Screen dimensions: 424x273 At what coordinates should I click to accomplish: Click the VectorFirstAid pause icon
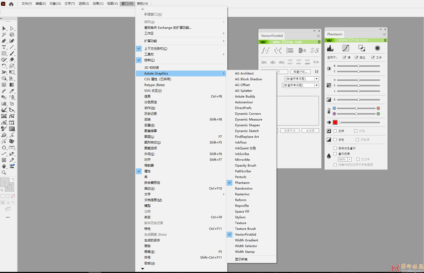click(x=317, y=72)
